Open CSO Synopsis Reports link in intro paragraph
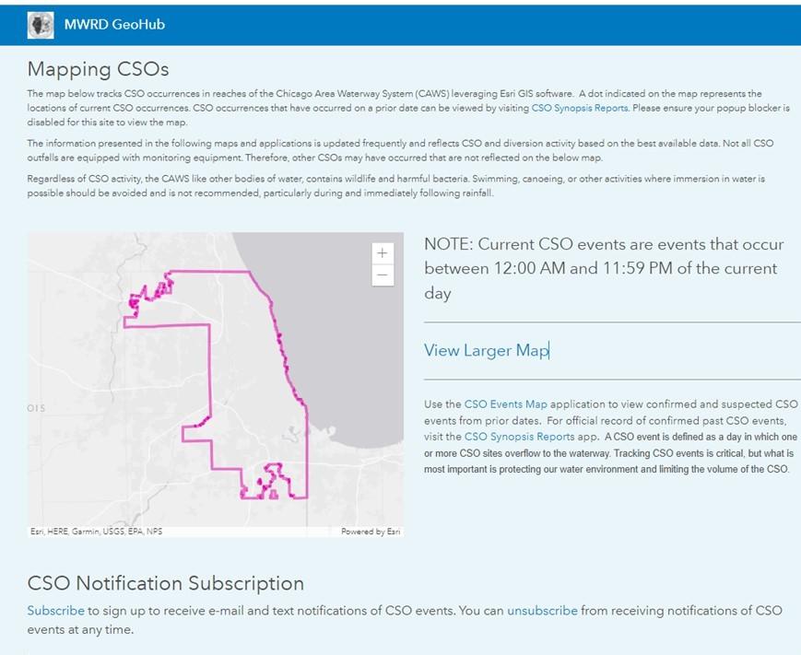 (x=579, y=108)
